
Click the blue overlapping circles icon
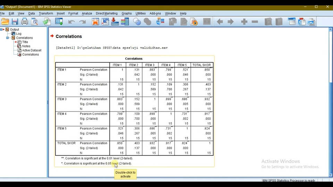pos(137,21)
